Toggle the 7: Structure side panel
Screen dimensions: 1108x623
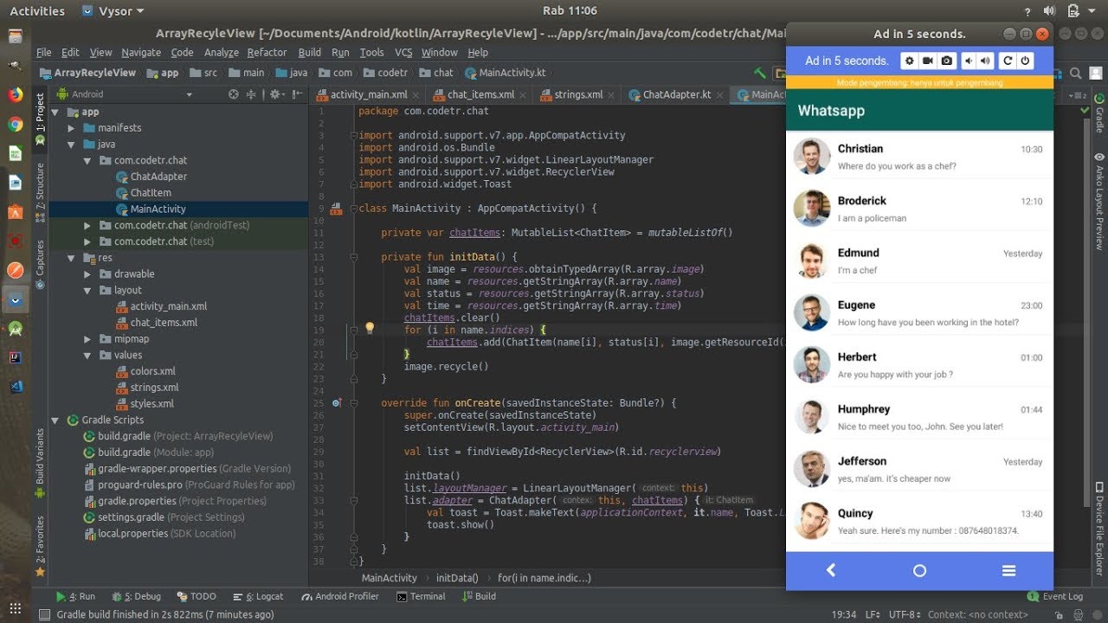pyautogui.click(x=40, y=193)
